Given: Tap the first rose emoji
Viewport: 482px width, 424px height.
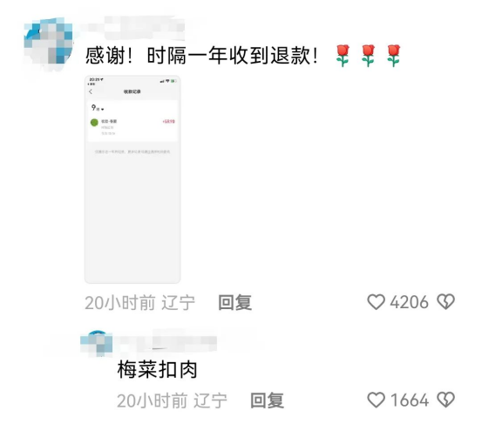Looking at the screenshot, I should [x=343, y=56].
